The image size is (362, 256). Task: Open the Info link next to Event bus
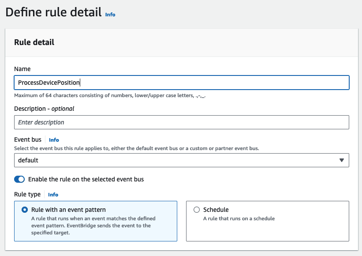tap(54, 140)
